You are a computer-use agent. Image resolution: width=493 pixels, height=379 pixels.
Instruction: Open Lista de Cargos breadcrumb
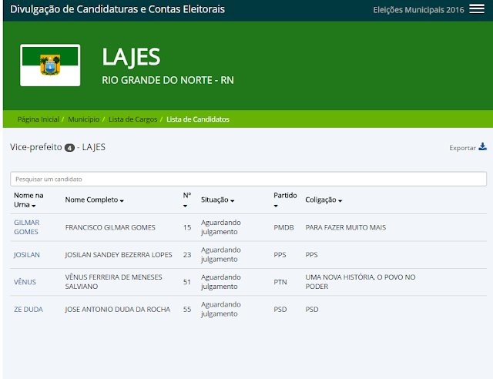pyautogui.click(x=133, y=119)
